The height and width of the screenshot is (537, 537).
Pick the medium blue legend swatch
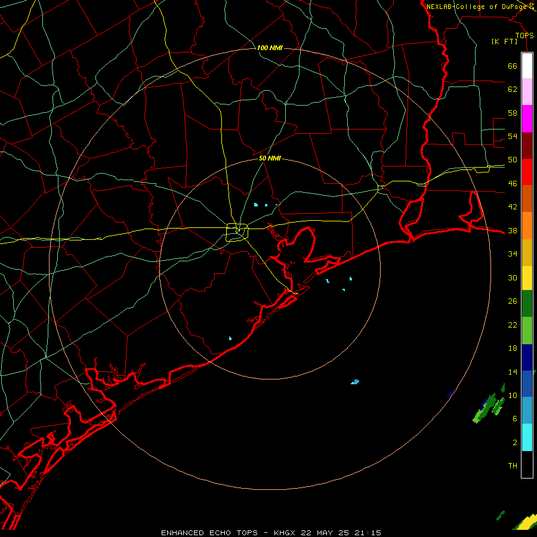(527, 384)
